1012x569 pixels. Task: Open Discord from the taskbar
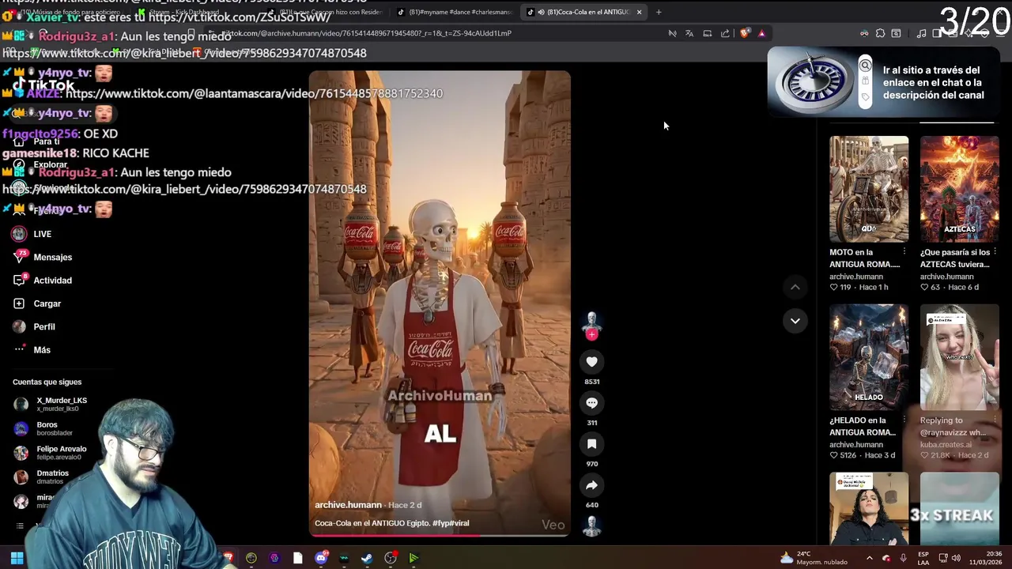tap(321, 559)
